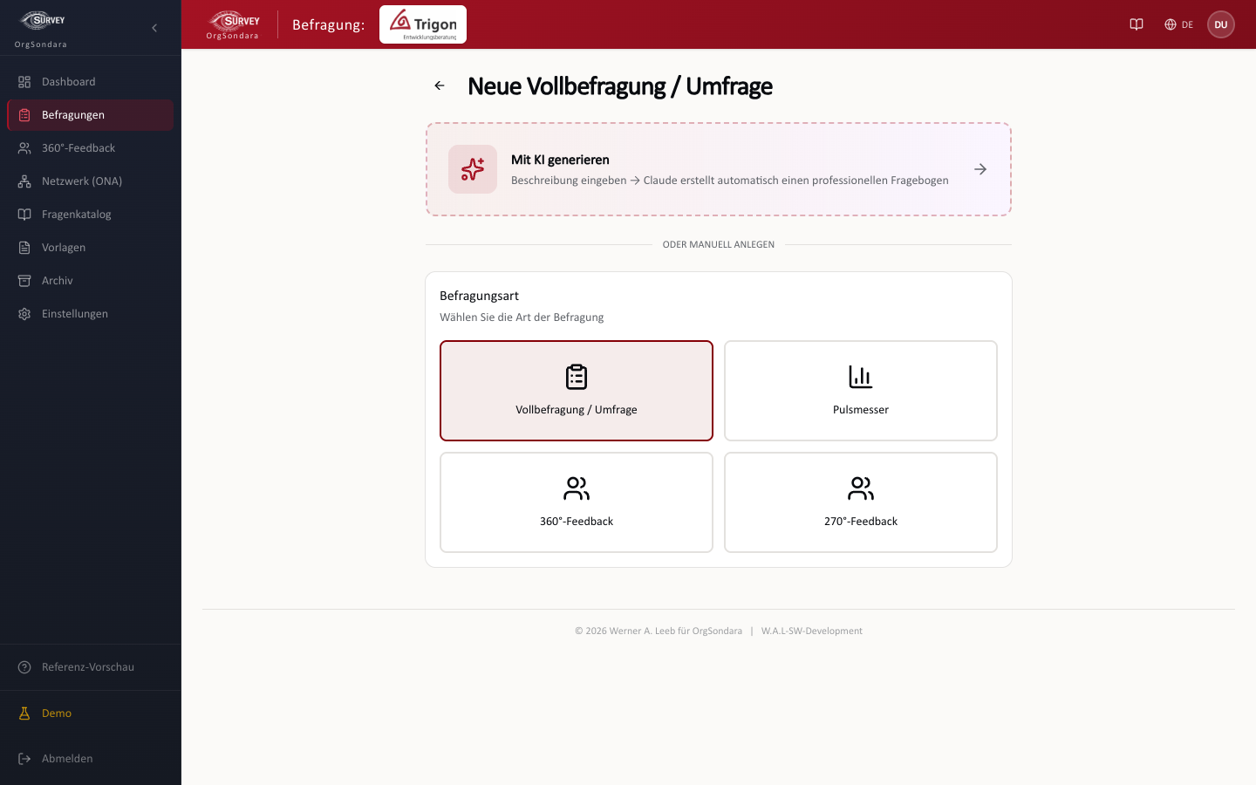Open the Referenz-Vorschau link

click(91, 667)
